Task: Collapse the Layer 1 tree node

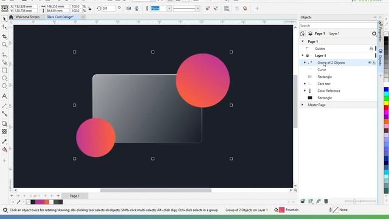Action: (303, 55)
